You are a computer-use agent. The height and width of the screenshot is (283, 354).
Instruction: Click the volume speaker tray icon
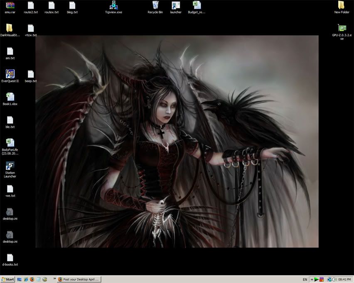[334, 280]
